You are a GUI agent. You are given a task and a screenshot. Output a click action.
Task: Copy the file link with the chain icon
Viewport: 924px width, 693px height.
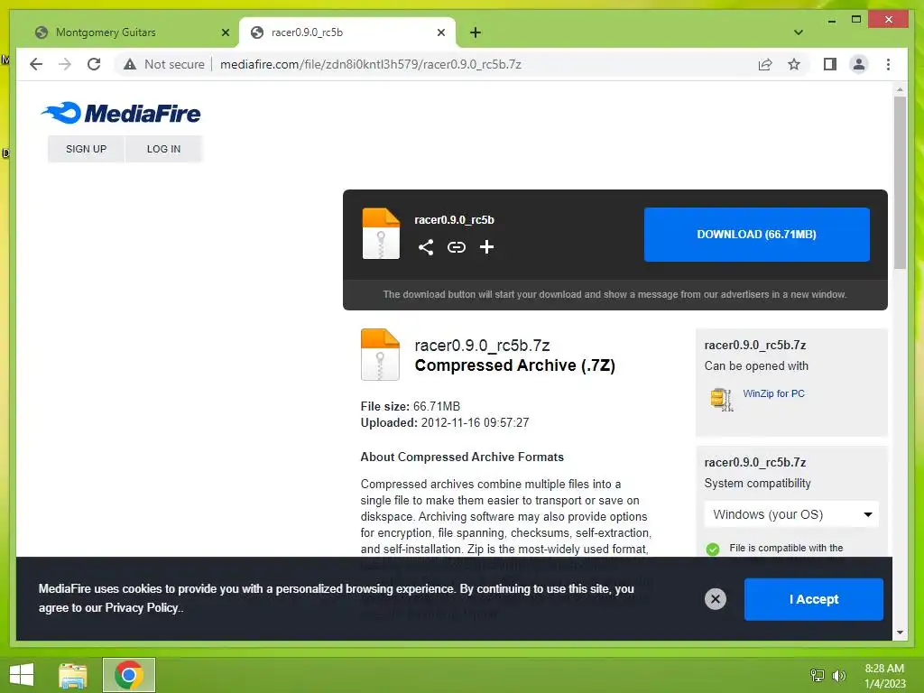(x=456, y=247)
